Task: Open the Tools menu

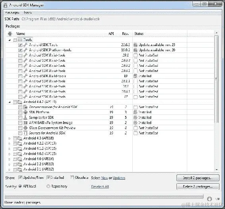Action: (27, 12)
